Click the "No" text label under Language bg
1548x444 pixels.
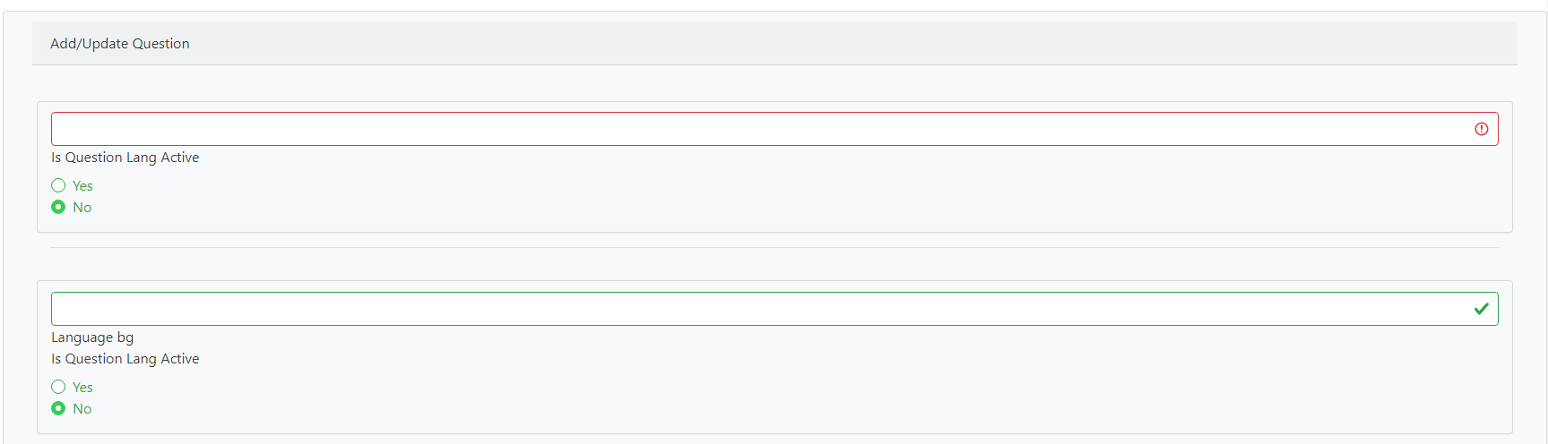click(x=82, y=409)
